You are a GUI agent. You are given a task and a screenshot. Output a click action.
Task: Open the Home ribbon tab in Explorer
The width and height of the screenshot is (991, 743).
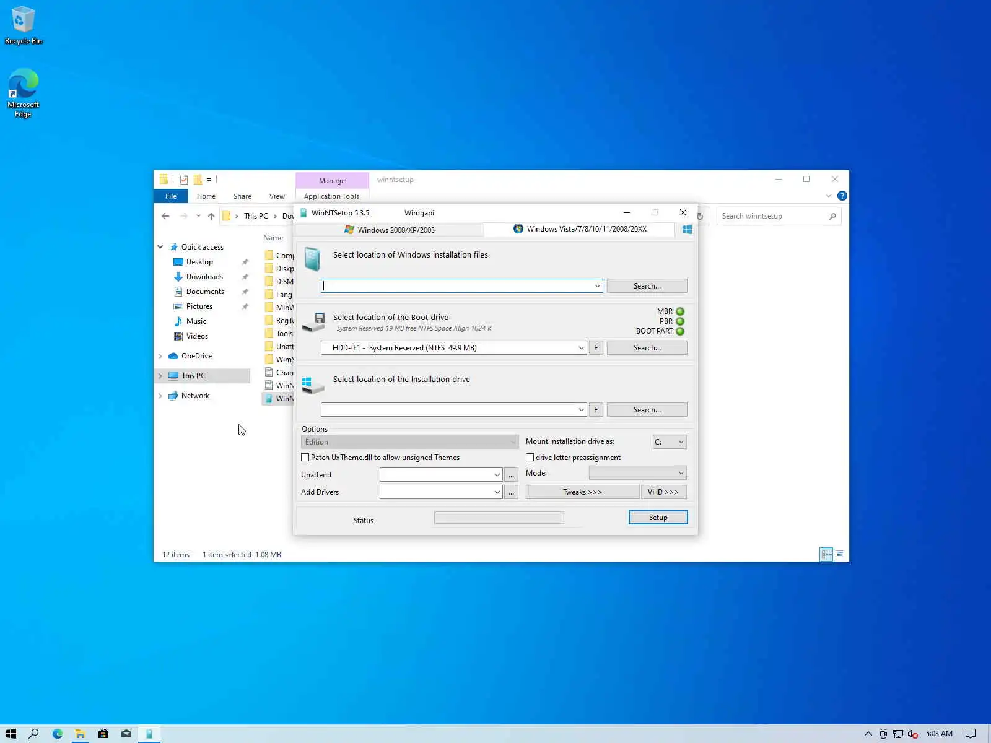click(x=206, y=196)
